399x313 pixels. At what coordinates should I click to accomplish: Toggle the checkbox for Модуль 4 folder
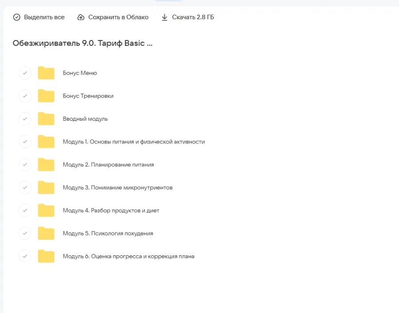point(25,210)
